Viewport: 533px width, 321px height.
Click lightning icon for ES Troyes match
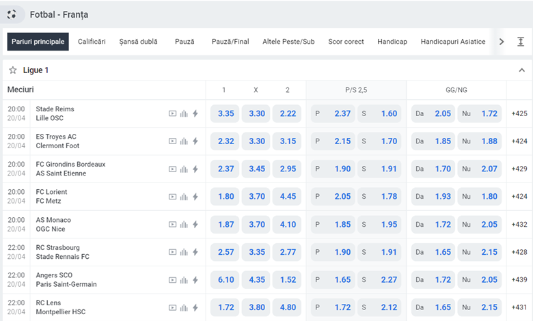click(195, 141)
